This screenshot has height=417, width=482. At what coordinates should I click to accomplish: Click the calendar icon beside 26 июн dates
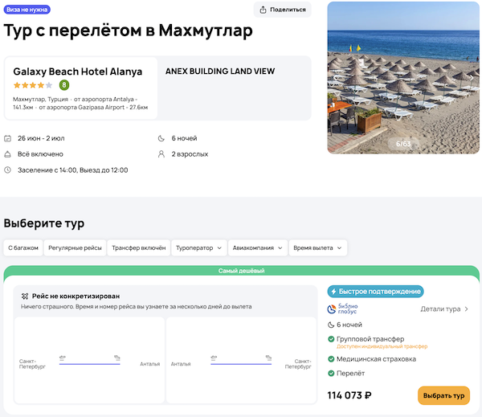pos(8,138)
